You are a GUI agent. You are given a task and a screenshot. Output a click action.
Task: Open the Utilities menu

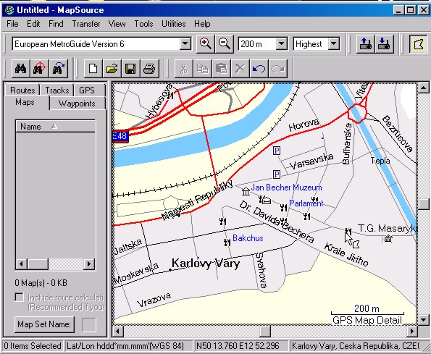[173, 24]
